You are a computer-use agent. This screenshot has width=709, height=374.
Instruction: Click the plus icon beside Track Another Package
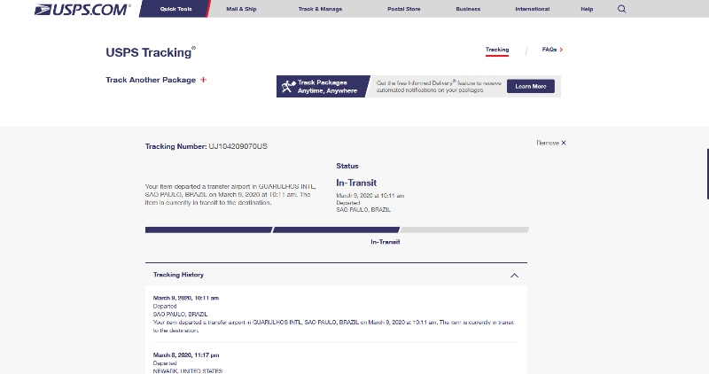tap(203, 80)
